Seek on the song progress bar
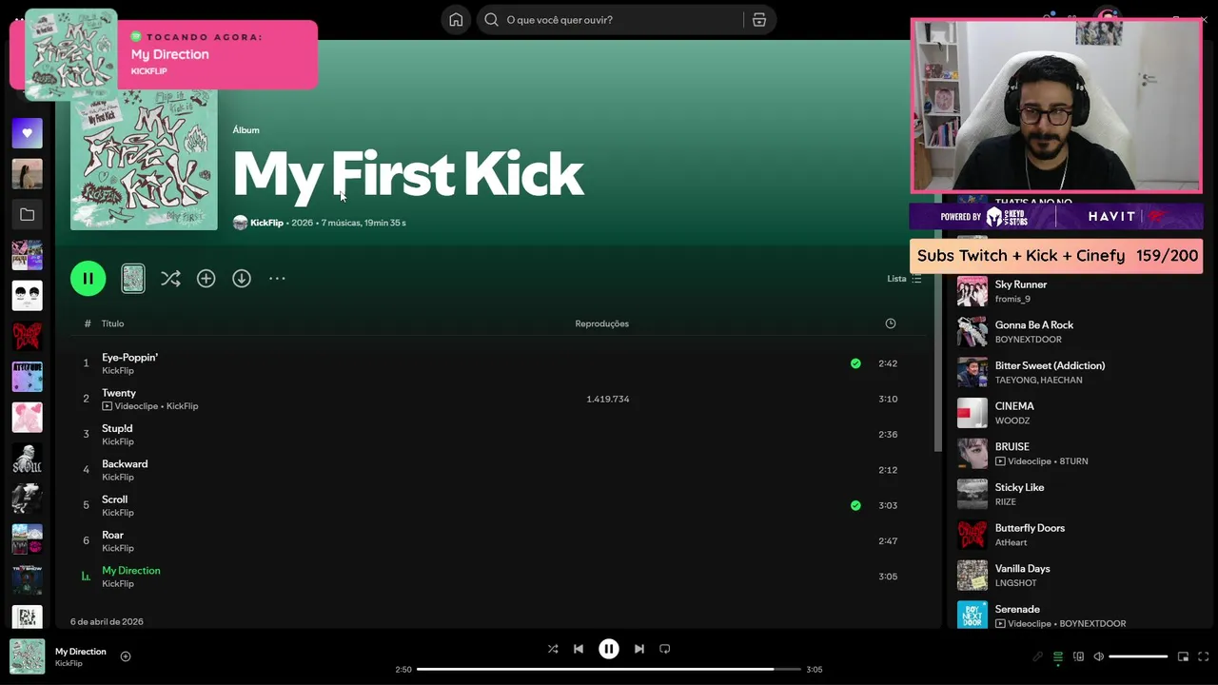Screen dimensions: 1218x685 click(609, 670)
